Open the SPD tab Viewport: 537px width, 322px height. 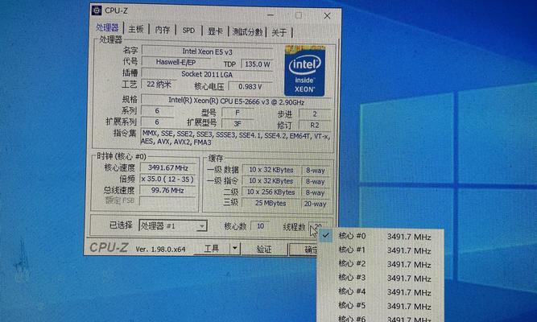[x=188, y=31]
